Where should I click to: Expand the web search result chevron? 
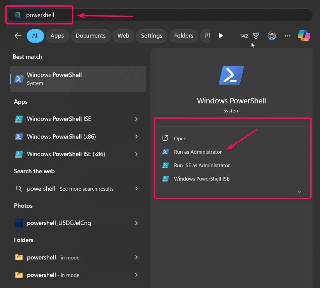[x=136, y=189]
